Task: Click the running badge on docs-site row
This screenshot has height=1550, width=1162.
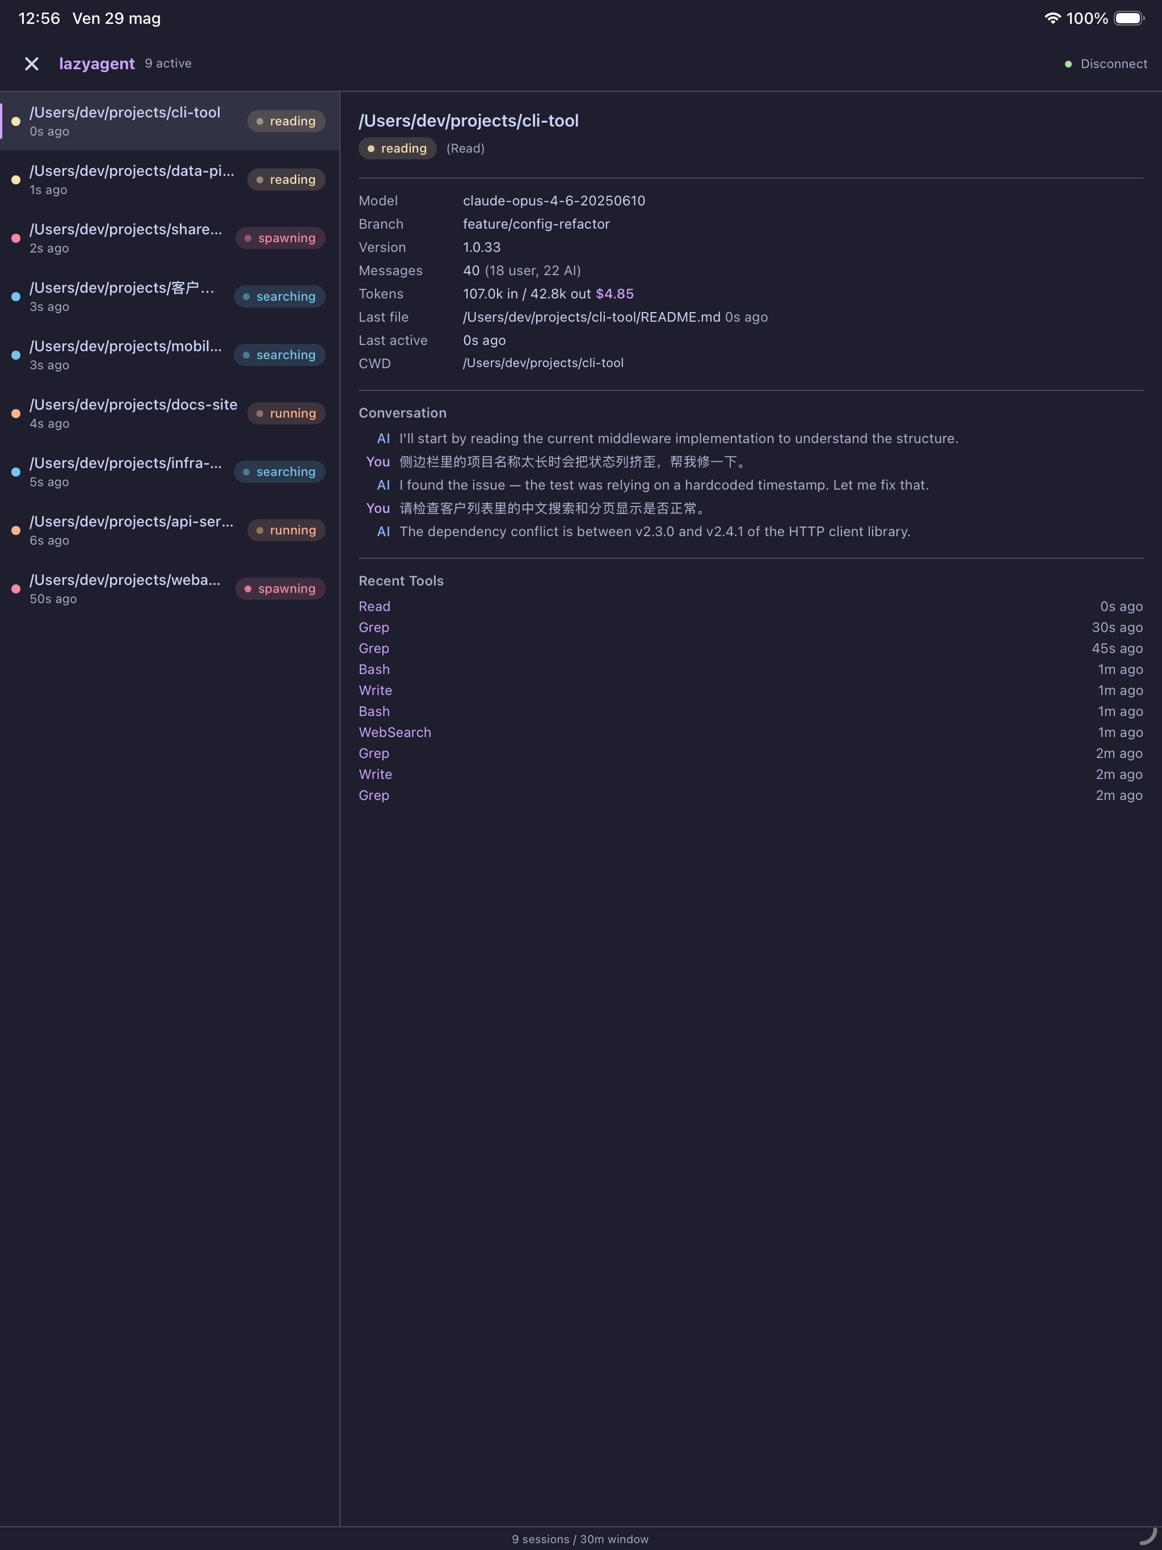Action: [x=286, y=414]
